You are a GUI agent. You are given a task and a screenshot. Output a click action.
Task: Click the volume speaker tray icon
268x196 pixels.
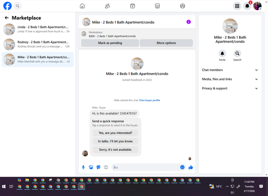(x=232, y=192)
